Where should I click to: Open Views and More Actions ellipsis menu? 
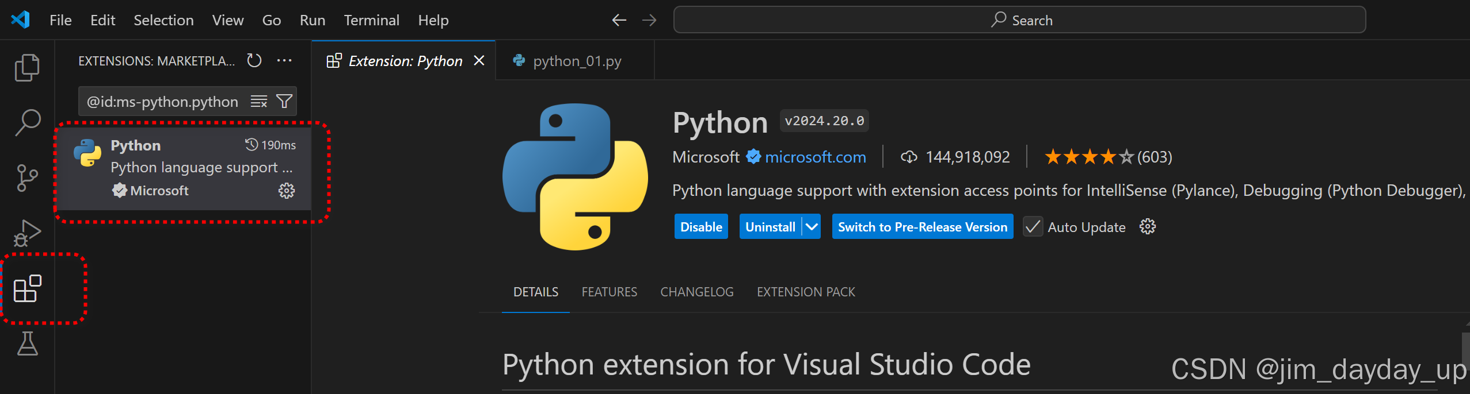(284, 60)
